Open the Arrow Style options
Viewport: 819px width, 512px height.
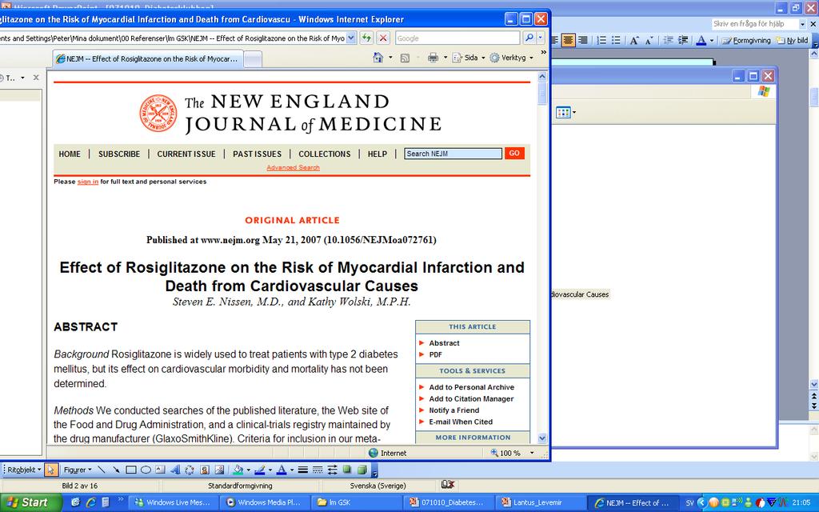click(x=332, y=470)
